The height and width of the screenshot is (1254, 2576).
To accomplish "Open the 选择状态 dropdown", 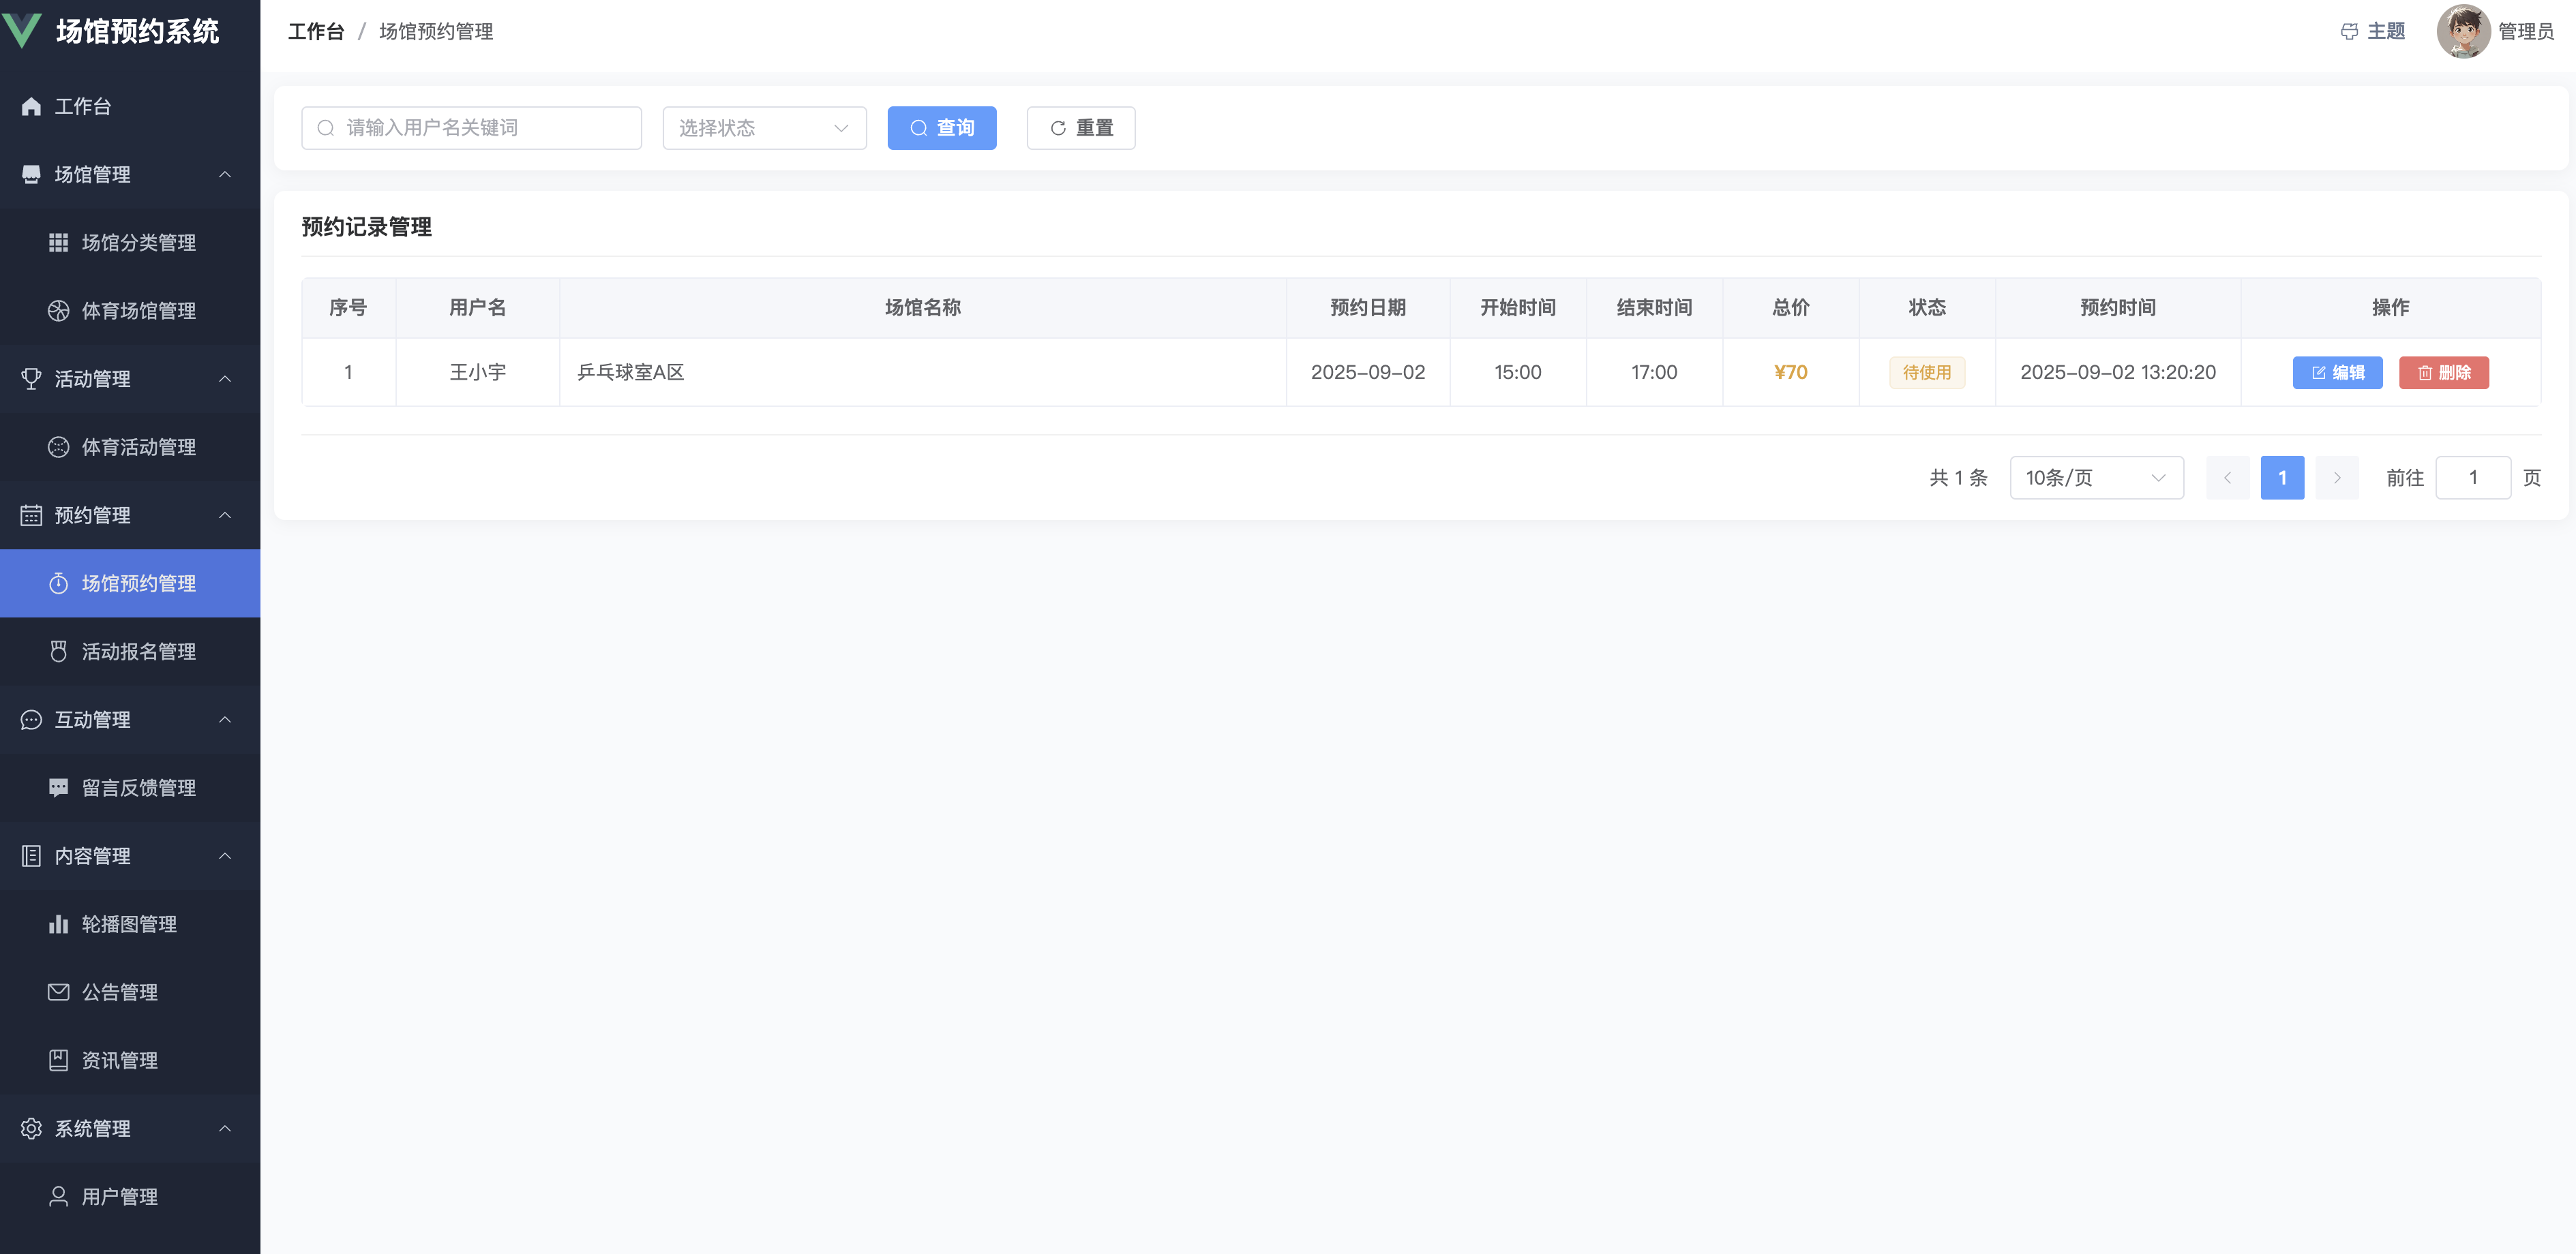I will click(x=764, y=128).
